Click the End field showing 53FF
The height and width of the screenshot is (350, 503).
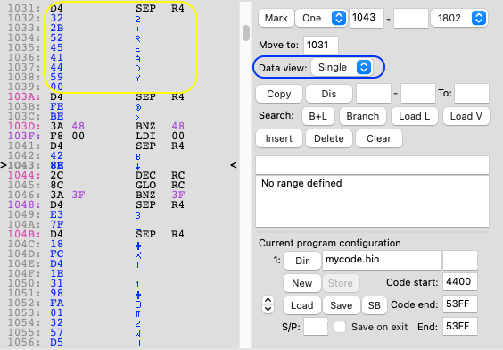(459, 326)
